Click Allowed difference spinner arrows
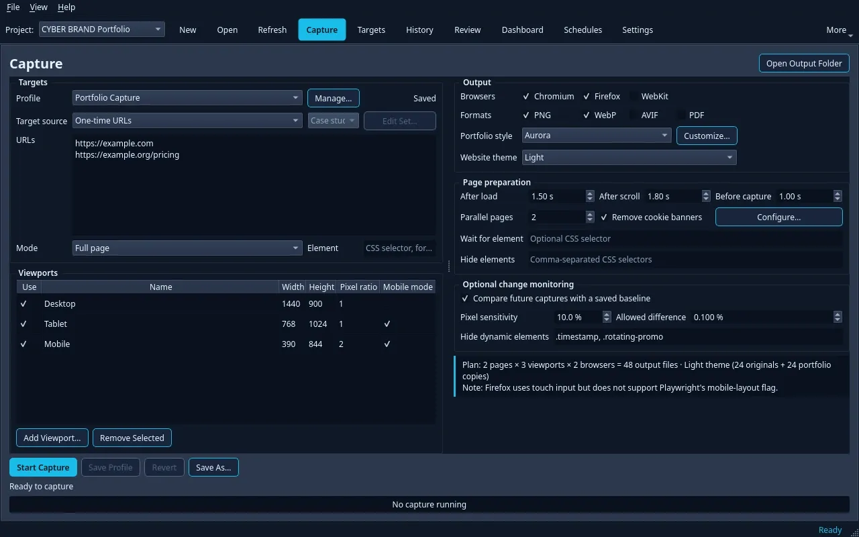This screenshot has height=537, width=859. point(838,317)
